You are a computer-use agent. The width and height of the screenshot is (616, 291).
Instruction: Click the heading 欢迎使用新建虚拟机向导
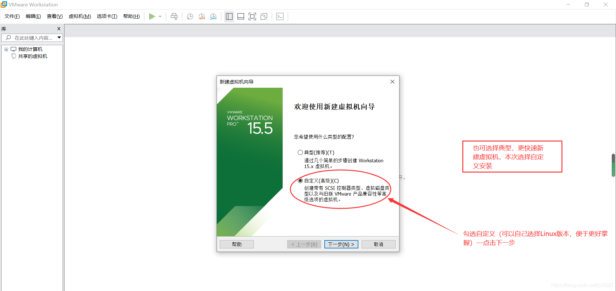pyautogui.click(x=334, y=107)
